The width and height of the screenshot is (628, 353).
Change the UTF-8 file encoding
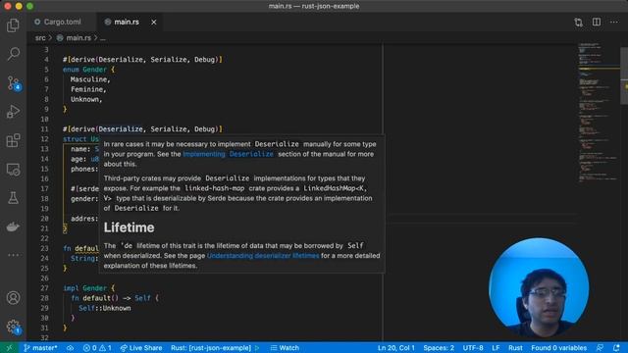tap(473, 348)
